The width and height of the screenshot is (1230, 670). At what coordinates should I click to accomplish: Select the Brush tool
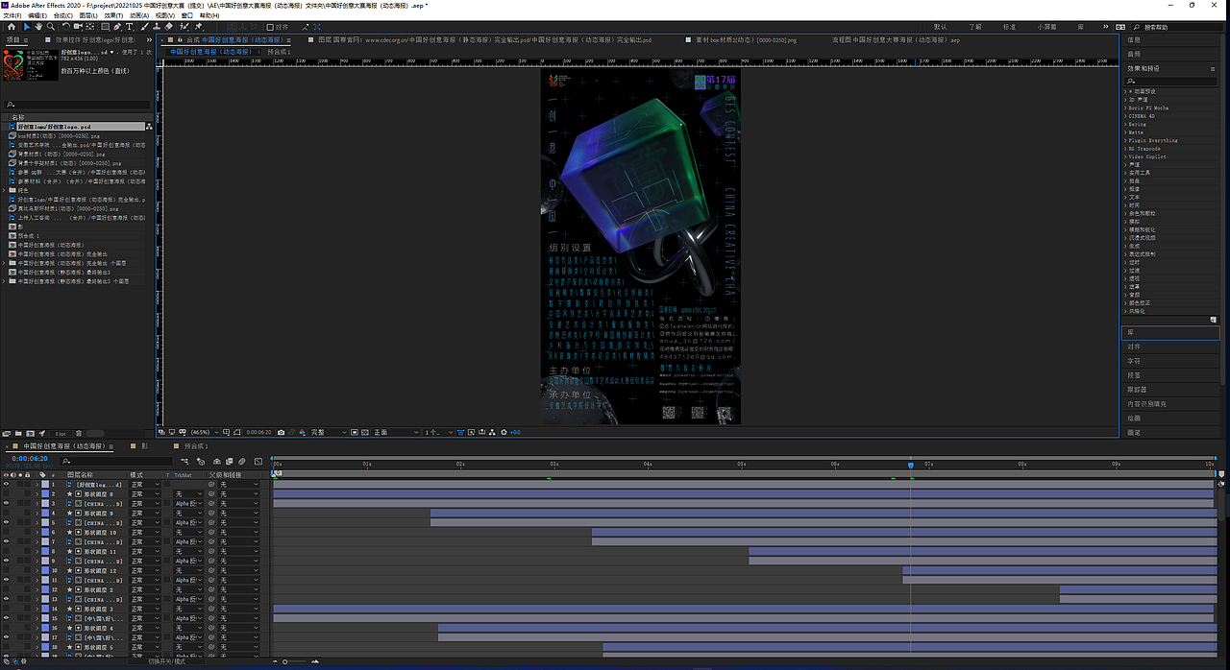click(144, 27)
